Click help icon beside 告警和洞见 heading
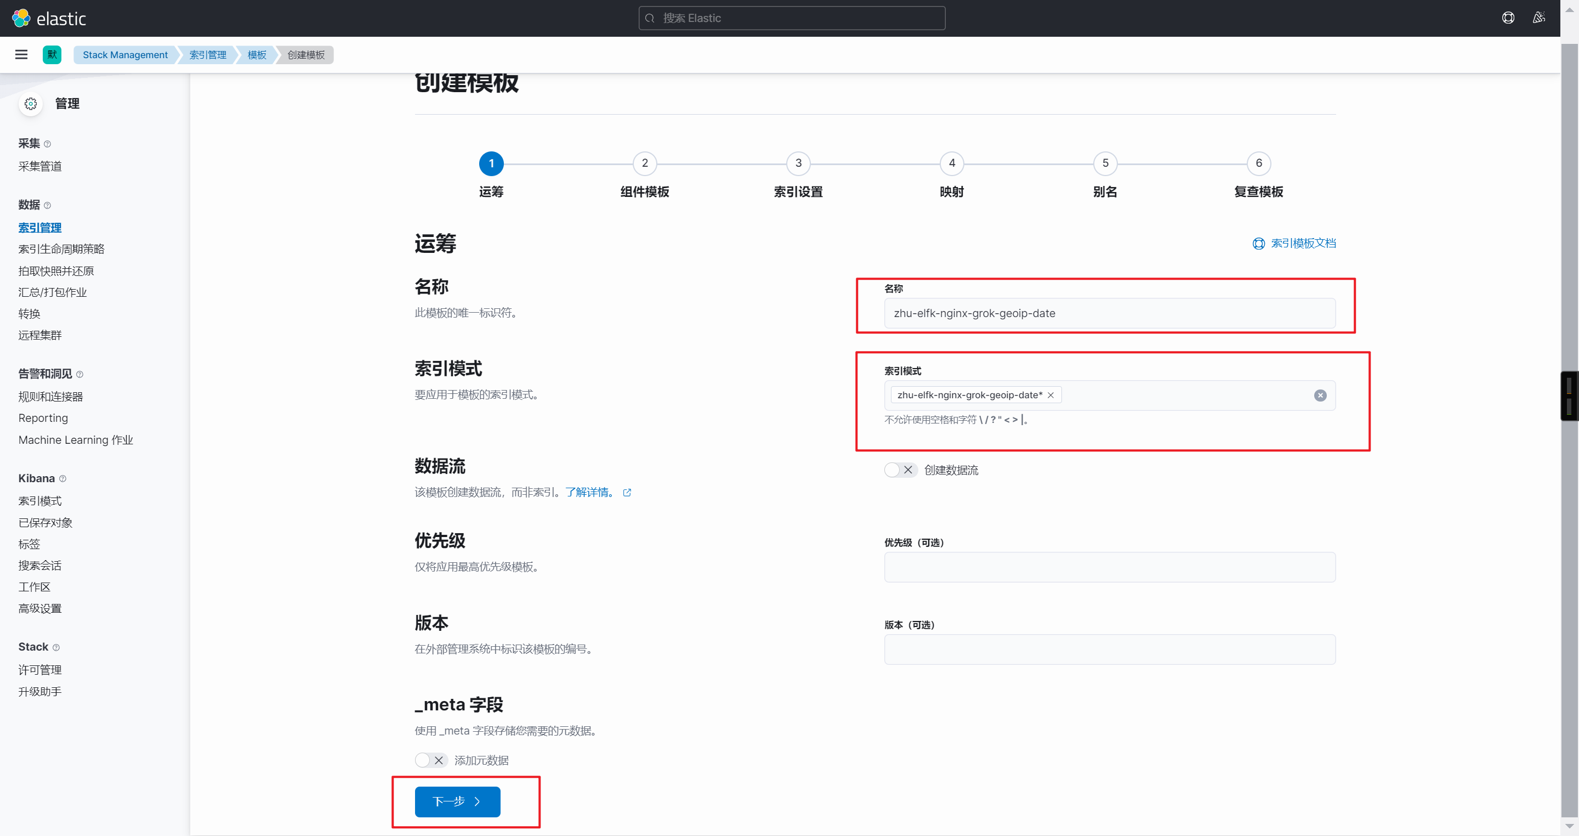Image resolution: width=1579 pixels, height=836 pixels. tap(79, 374)
